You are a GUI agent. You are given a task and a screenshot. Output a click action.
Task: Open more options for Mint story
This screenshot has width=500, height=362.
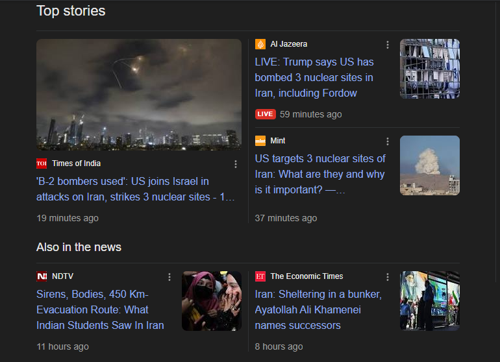pos(388,141)
